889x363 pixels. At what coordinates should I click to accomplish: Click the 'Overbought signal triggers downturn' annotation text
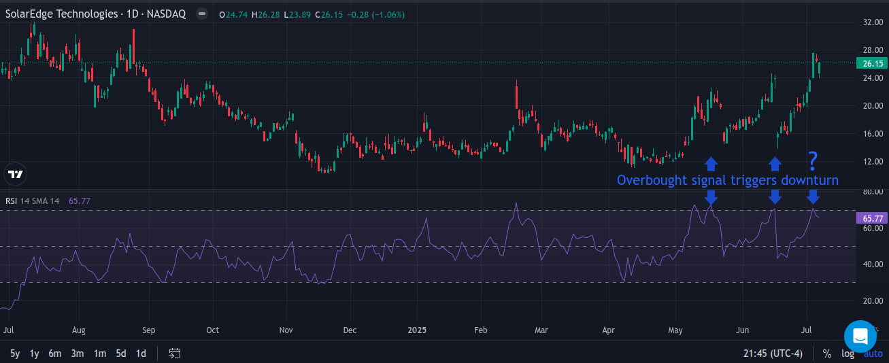728,180
